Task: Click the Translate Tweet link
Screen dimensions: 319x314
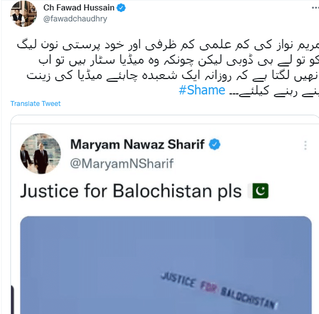Action: coord(35,104)
